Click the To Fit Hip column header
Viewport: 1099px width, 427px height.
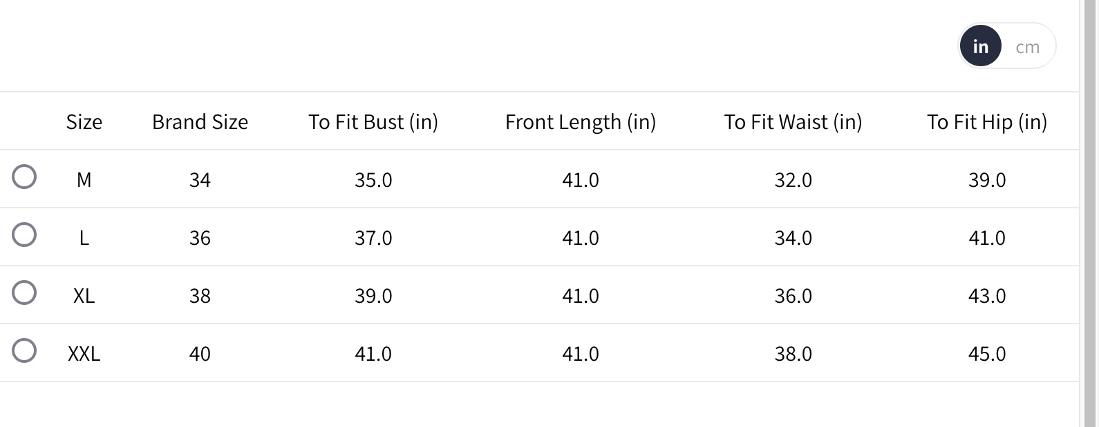click(986, 122)
